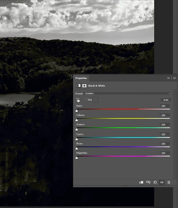
Task: View previous state eye-arrow icon
Action: pos(148,182)
